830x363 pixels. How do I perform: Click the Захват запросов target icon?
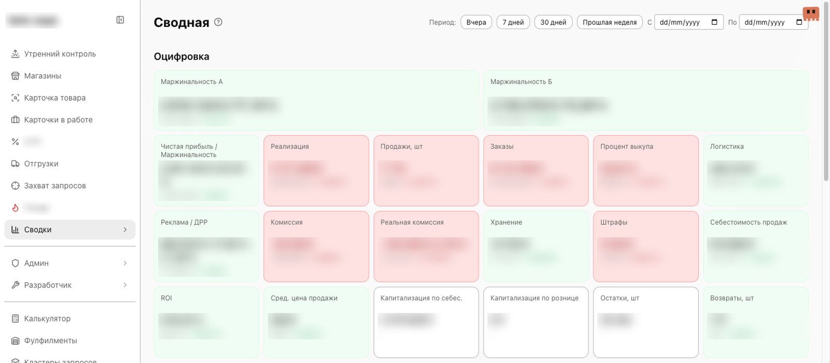coord(16,186)
